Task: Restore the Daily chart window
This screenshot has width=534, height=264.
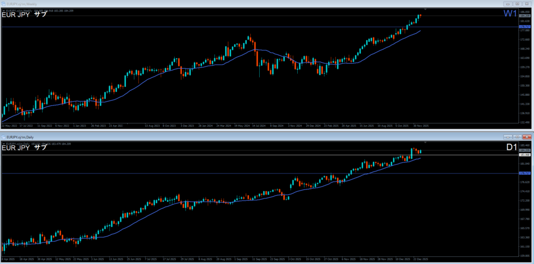Action: click(516, 136)
